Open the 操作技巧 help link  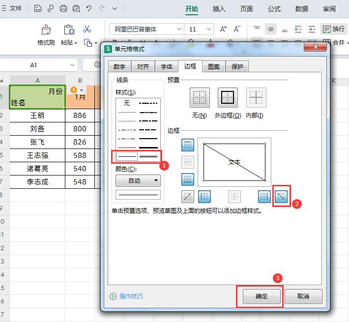[131, 296]
